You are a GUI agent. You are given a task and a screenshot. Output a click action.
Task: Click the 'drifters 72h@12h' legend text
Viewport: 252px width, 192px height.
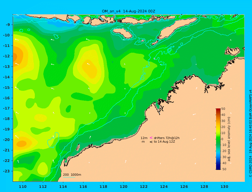click(x=167, y=138)
